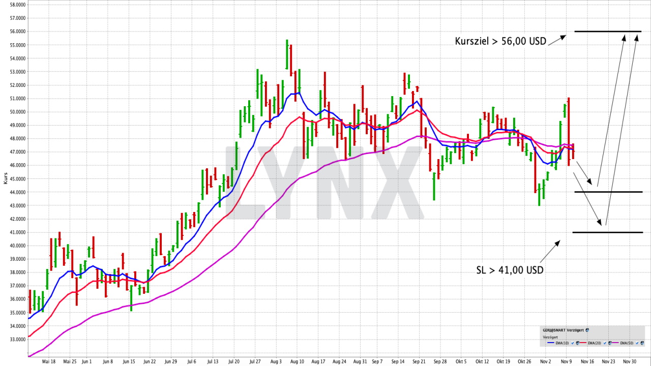Click the 44.0000 price axis label

(x=18, y=192)
